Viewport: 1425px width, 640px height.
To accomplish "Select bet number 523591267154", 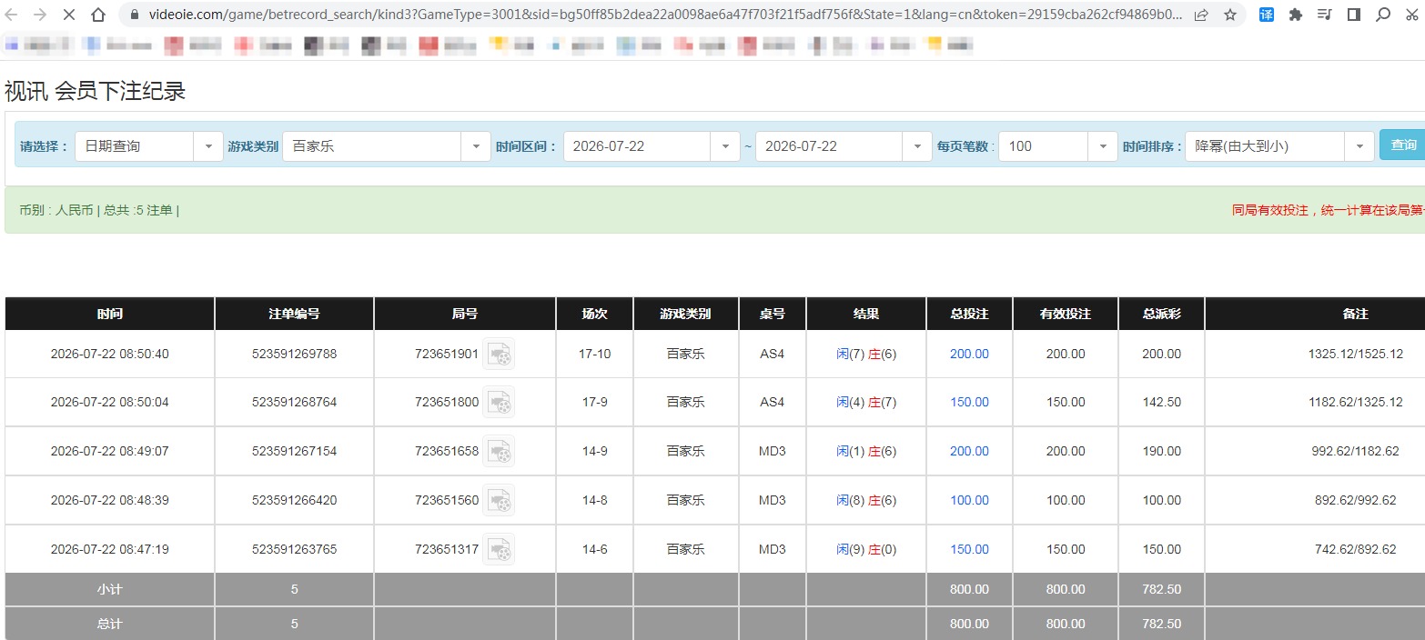I will pos(294,451).
